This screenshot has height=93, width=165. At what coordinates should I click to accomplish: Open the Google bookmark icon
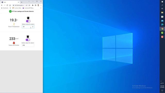10,8
